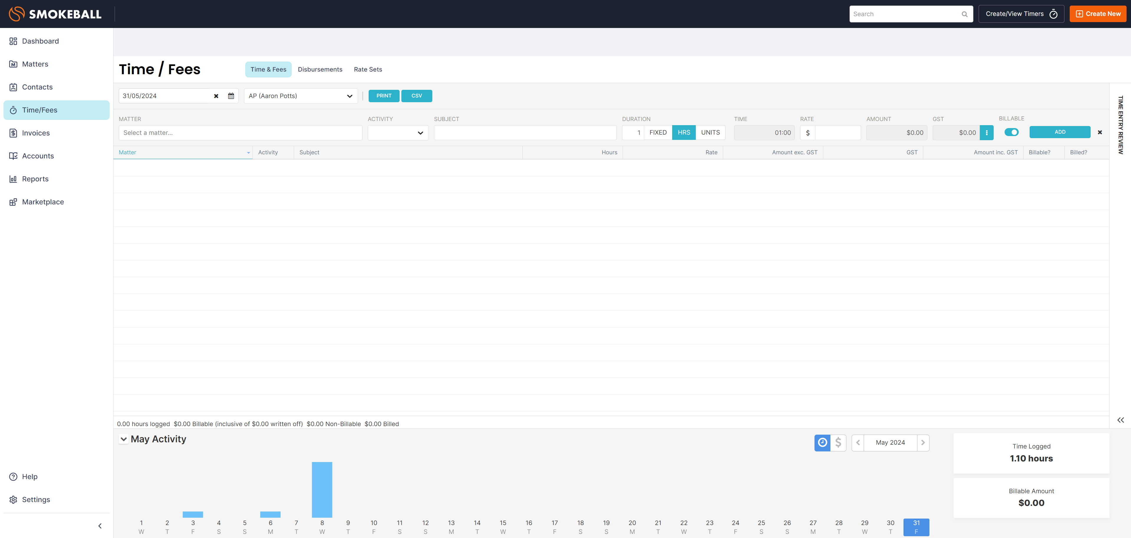Screen dimensions: 1131x538
Task: Switch to the Disbursements tab
Action: click(x=320, y=69)
